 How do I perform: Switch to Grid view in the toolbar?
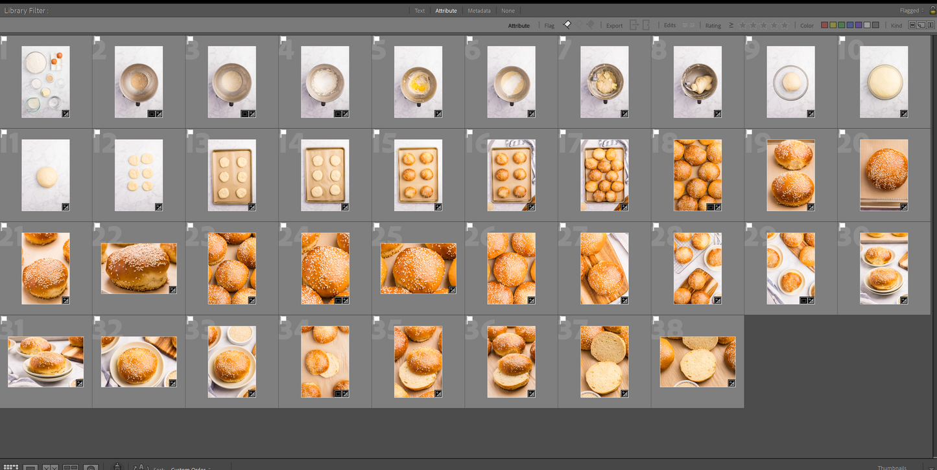coord(11,467)
